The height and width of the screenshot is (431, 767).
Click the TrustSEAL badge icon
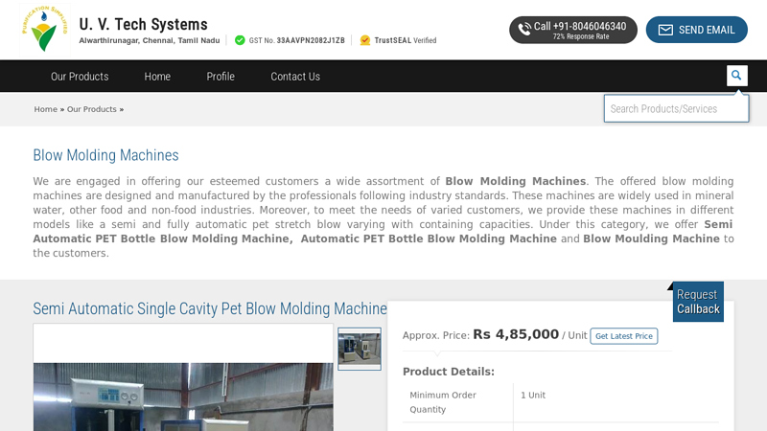[x=365, y=40]
